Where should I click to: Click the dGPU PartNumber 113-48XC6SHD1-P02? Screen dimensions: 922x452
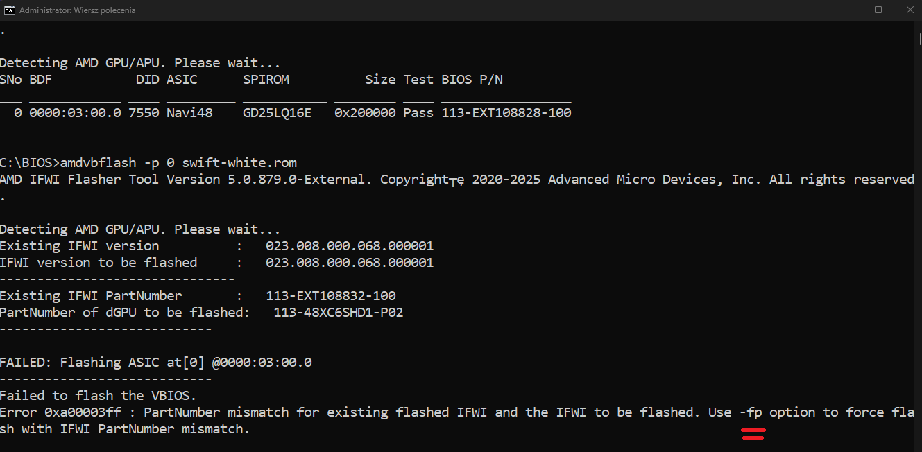(339, 313)
